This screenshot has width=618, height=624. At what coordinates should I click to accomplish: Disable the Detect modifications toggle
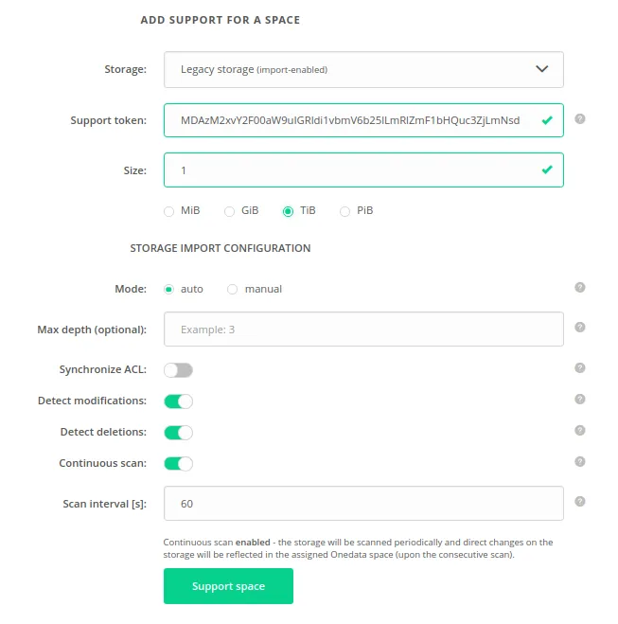pos(178,401)
